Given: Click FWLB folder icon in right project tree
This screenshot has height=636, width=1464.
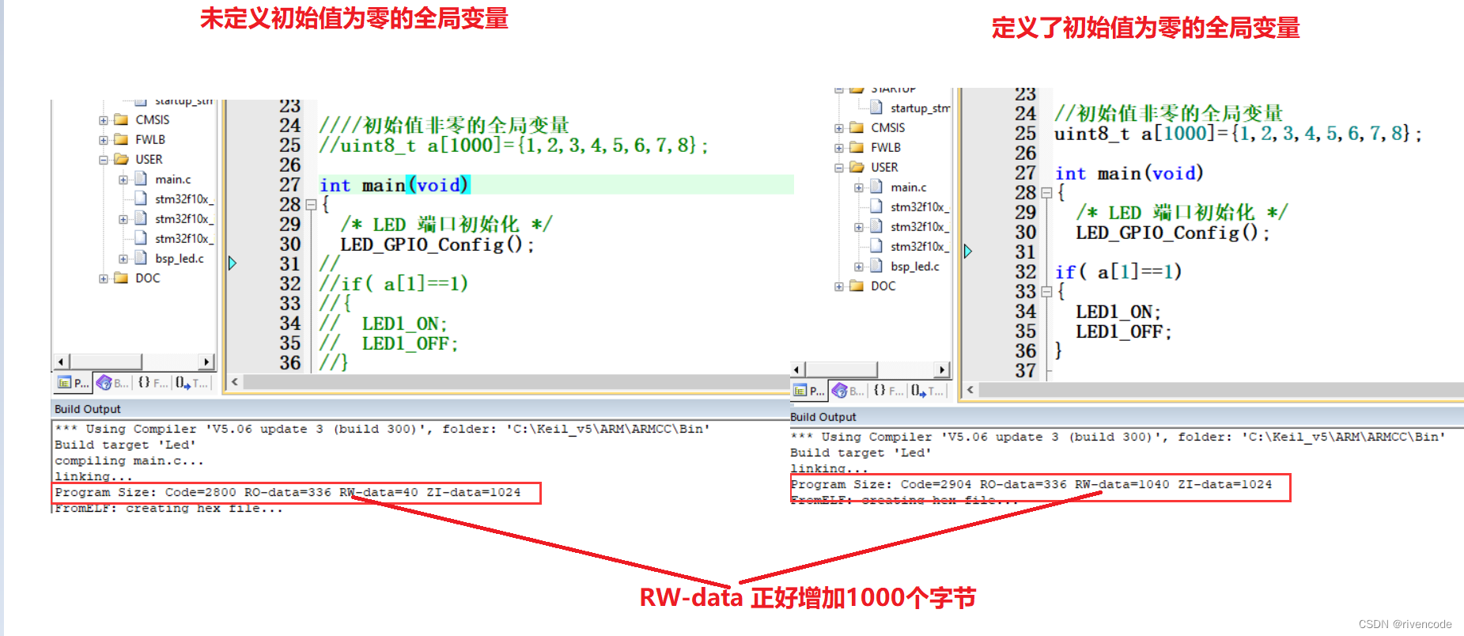Looking at the screenshot, I should click(857, 147).
